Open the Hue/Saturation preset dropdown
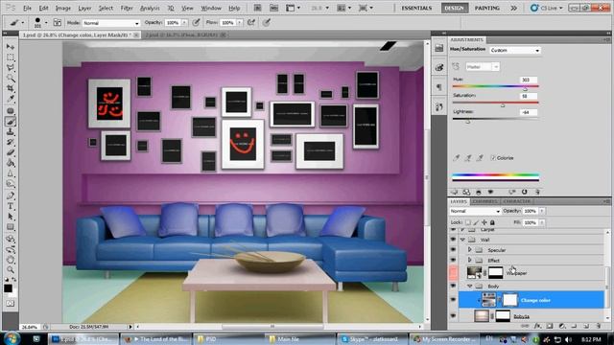This screenshot has width=614, height=345. (515, 51)
